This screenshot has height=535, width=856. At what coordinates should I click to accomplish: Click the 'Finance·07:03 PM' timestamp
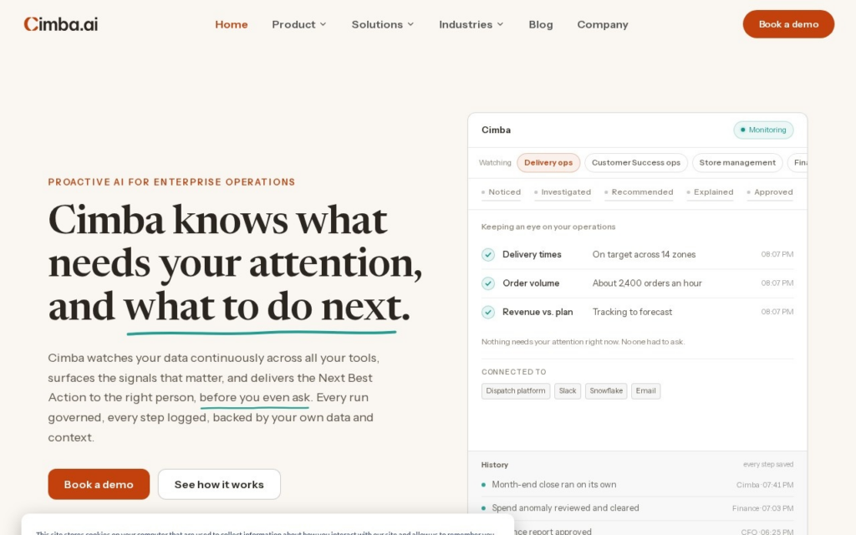click(x=762, y=508)
